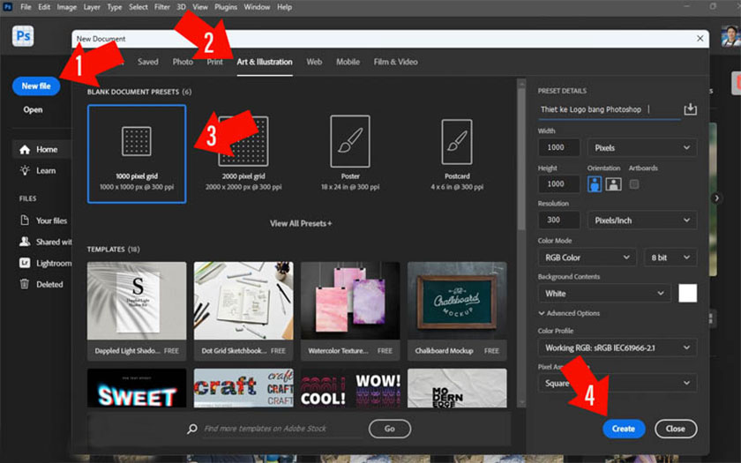
Task: Click the Open button in sidebar
Action: pyautogui.click(x=34, y=109)
